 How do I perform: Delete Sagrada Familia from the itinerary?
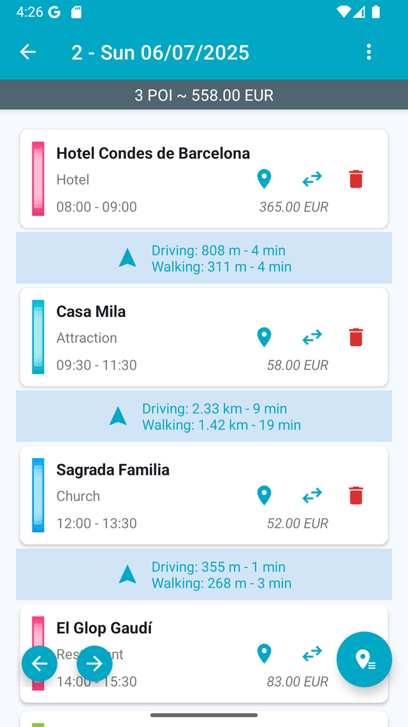(x=356, y=495)
